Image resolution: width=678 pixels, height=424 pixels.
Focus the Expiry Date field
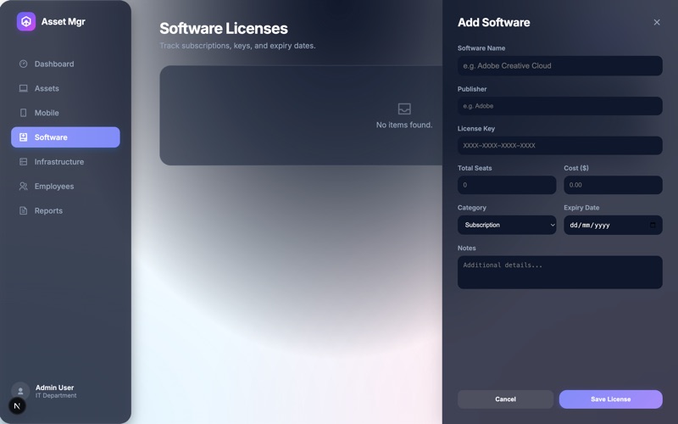click(613, 225)
